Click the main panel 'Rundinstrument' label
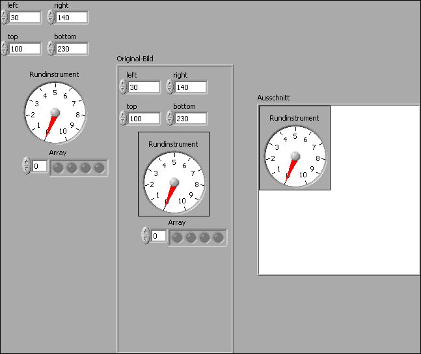 click(x=54, y=74)
